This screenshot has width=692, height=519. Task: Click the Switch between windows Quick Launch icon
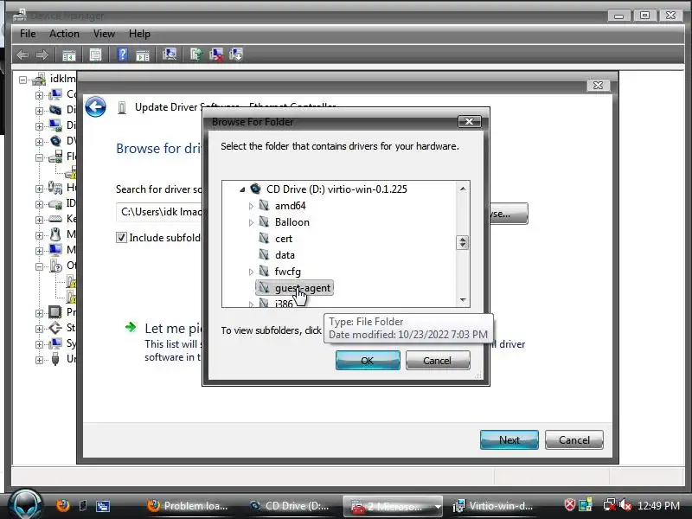(103, 506)
